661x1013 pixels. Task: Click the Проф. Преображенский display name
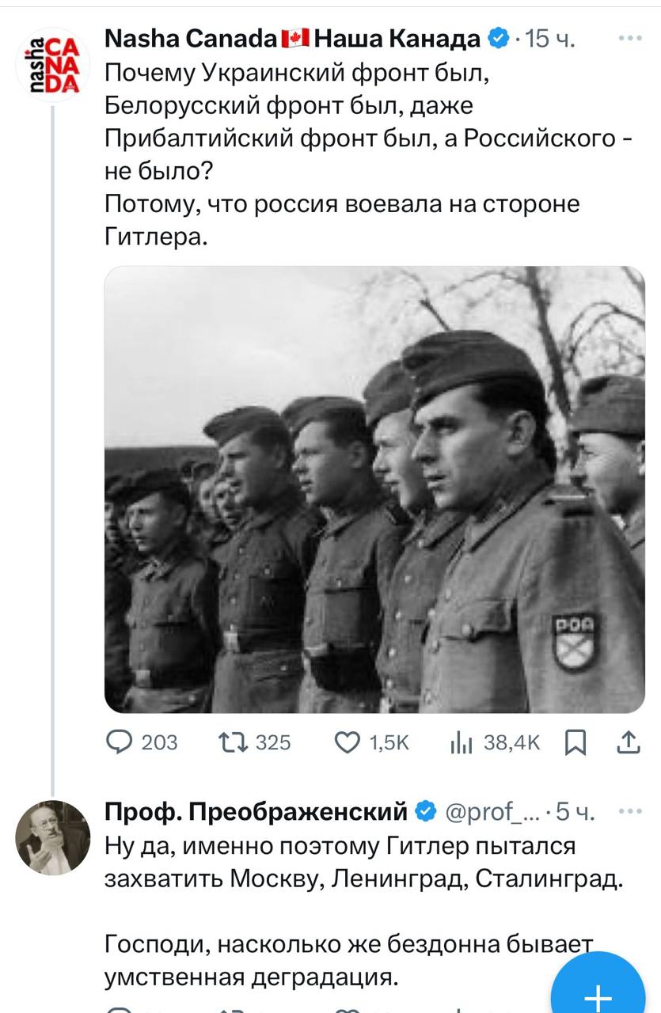click(x=257, y=811)
